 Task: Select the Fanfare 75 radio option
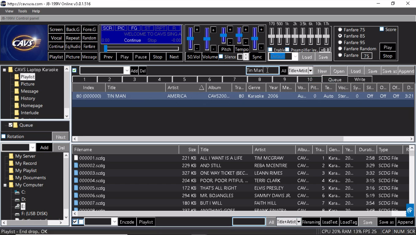(340, 30)
